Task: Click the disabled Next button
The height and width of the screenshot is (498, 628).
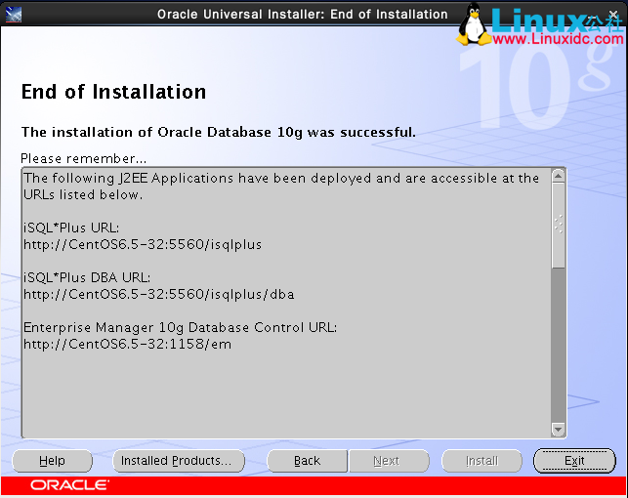Action: (389, 461)
